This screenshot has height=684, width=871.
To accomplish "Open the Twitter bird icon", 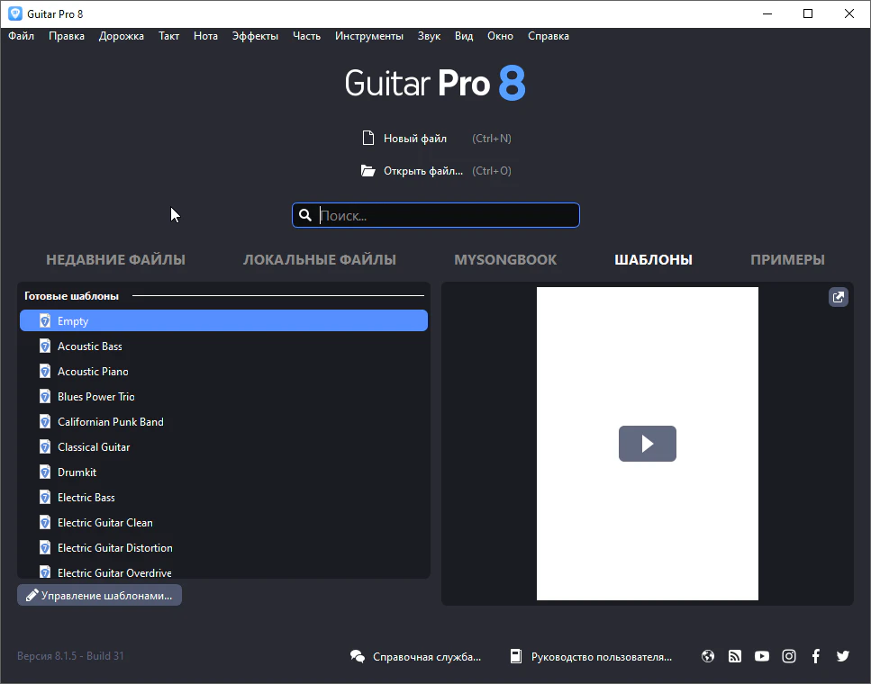I will pos(843,656).
